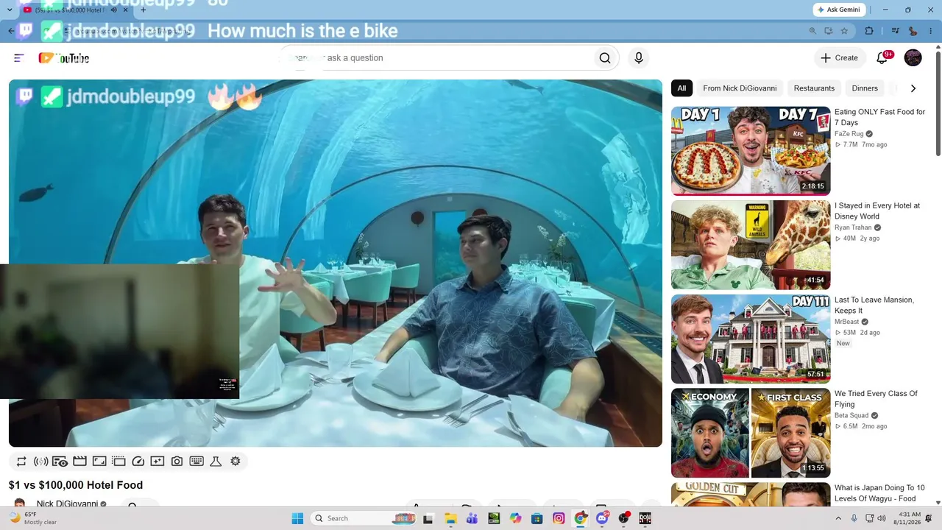The height and width of the screenshot is (530, 942).
Task: Open the Windows Start menu
Action: click(297, 518)
